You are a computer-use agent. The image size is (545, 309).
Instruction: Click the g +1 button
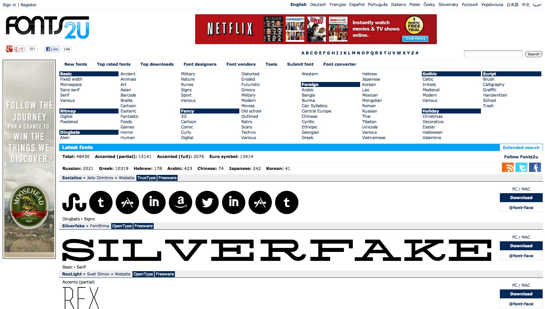(x=19, y=49)
